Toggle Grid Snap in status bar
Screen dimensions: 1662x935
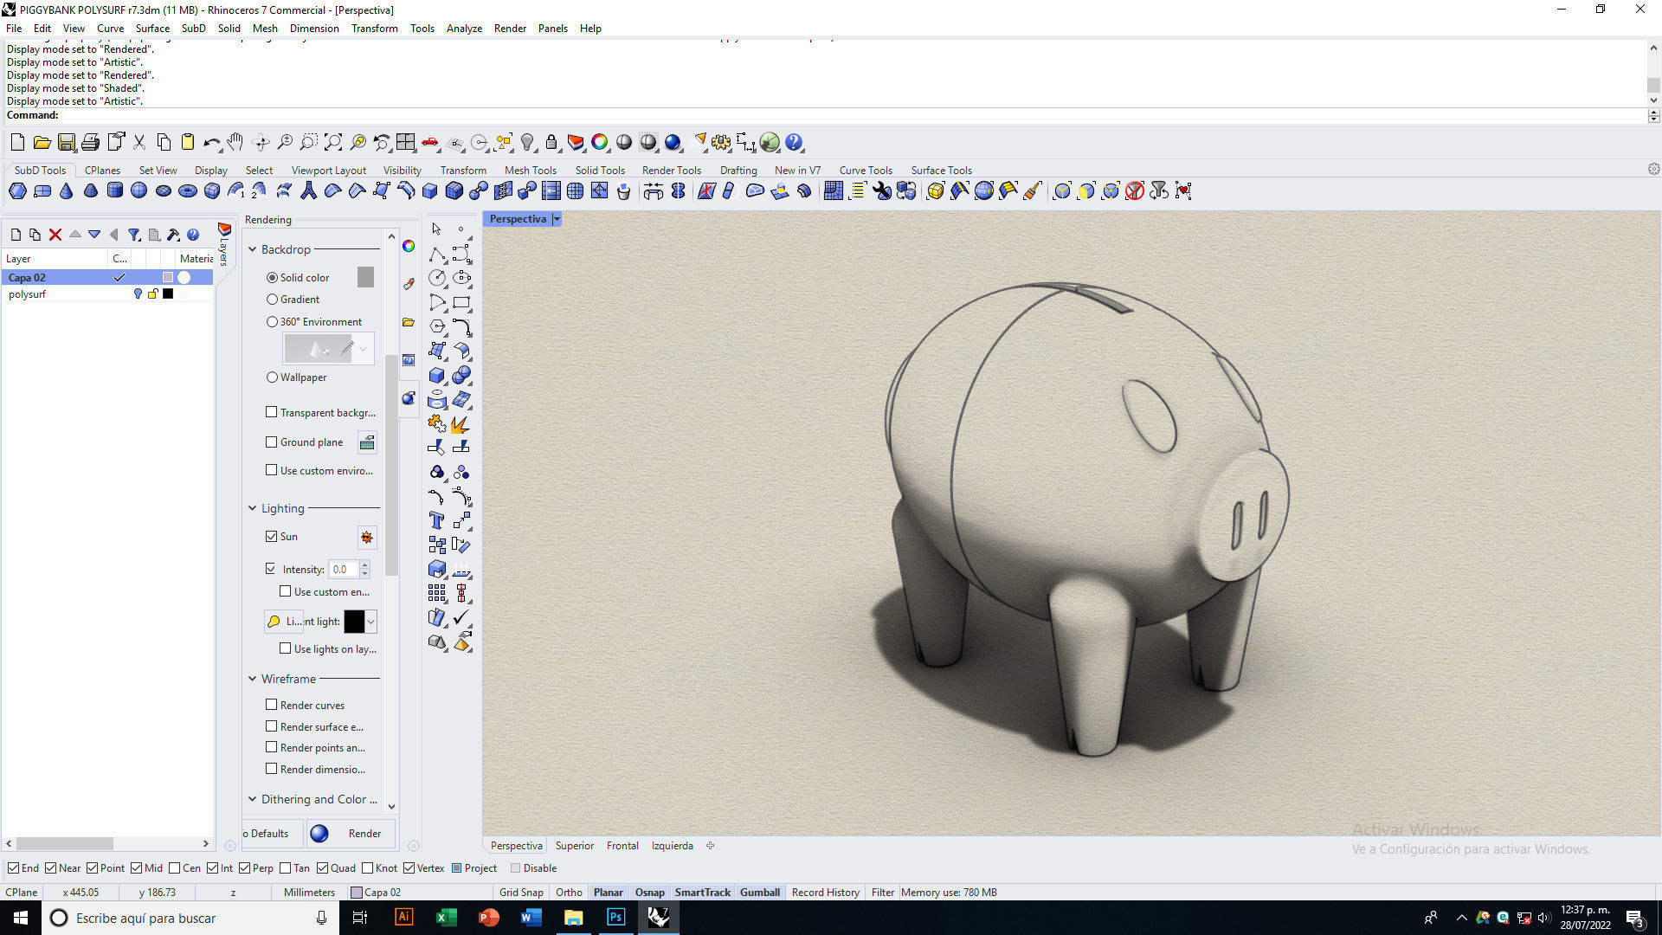(x=521, y=893)
